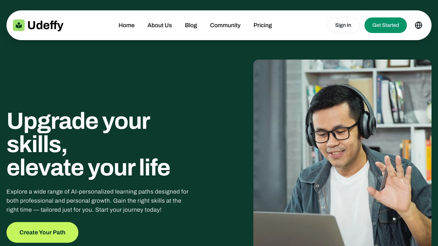Click the green Udeffy cube logo icon
The height and width of the screenshot is (246, 438).
click(x=19, y=25)
